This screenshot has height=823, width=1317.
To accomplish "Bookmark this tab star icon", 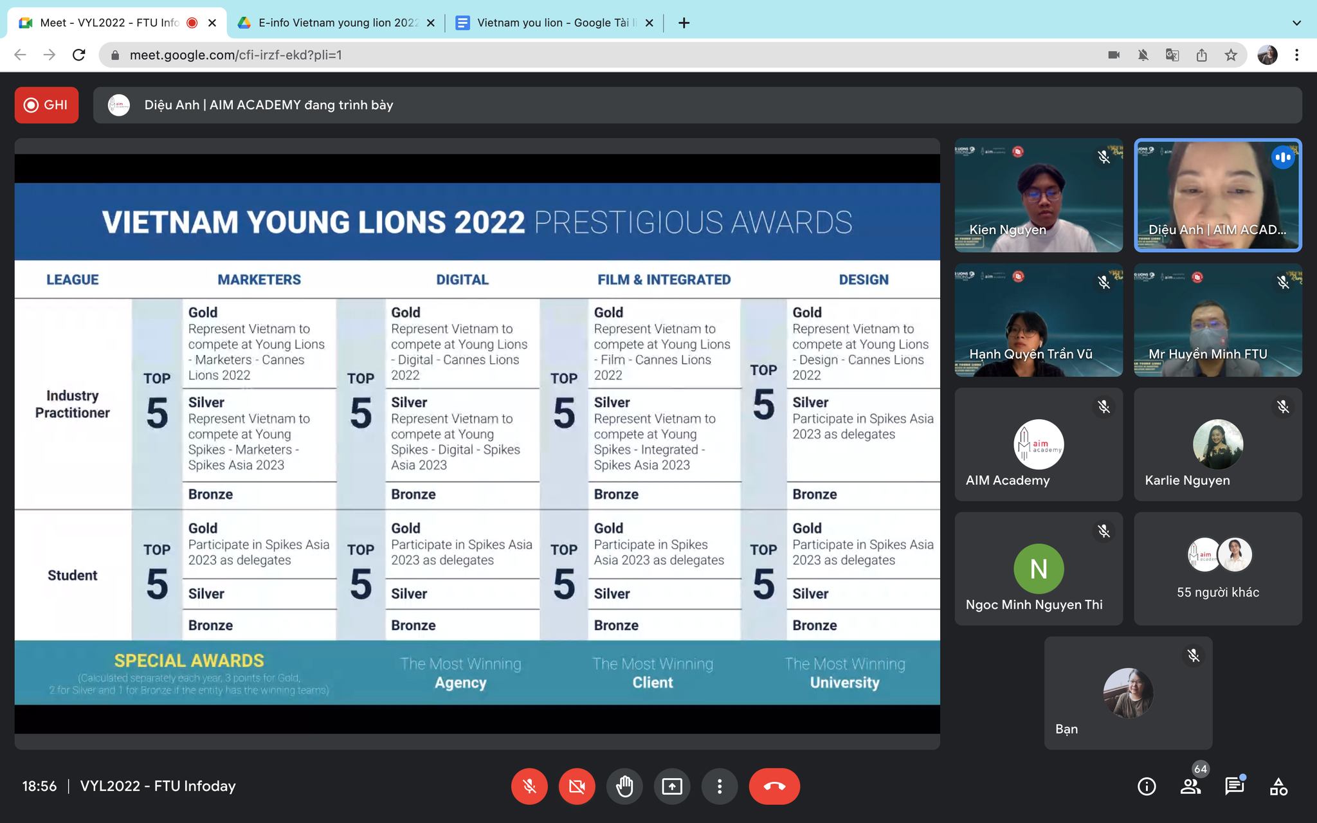I will pos(1231,55).
